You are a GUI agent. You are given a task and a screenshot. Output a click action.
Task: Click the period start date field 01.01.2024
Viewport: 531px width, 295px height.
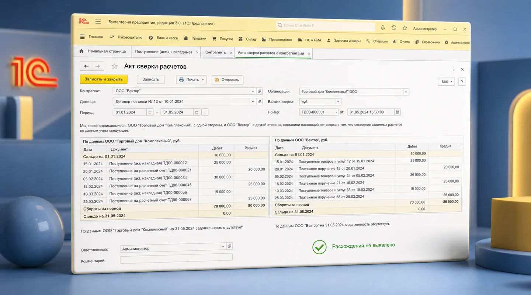click(129, 112)
